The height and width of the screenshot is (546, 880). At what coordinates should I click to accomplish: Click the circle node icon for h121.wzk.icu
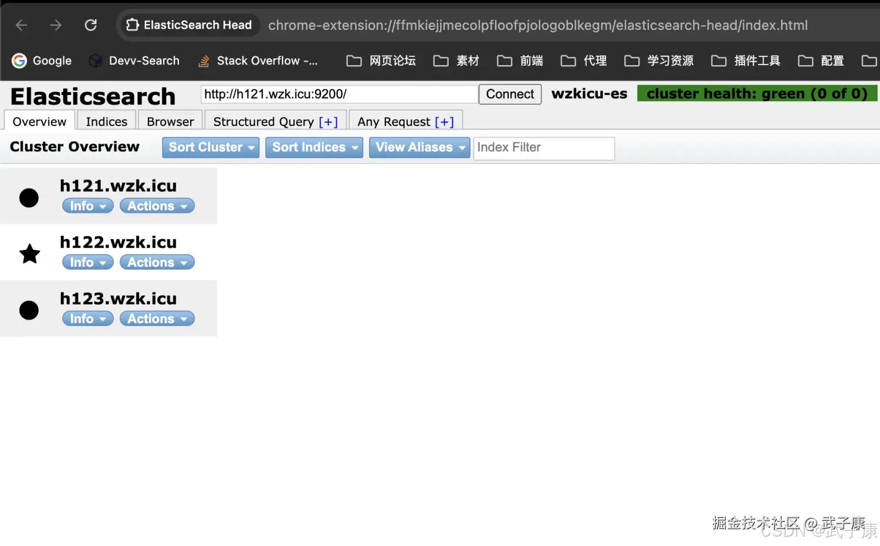[x=29, y=198]
